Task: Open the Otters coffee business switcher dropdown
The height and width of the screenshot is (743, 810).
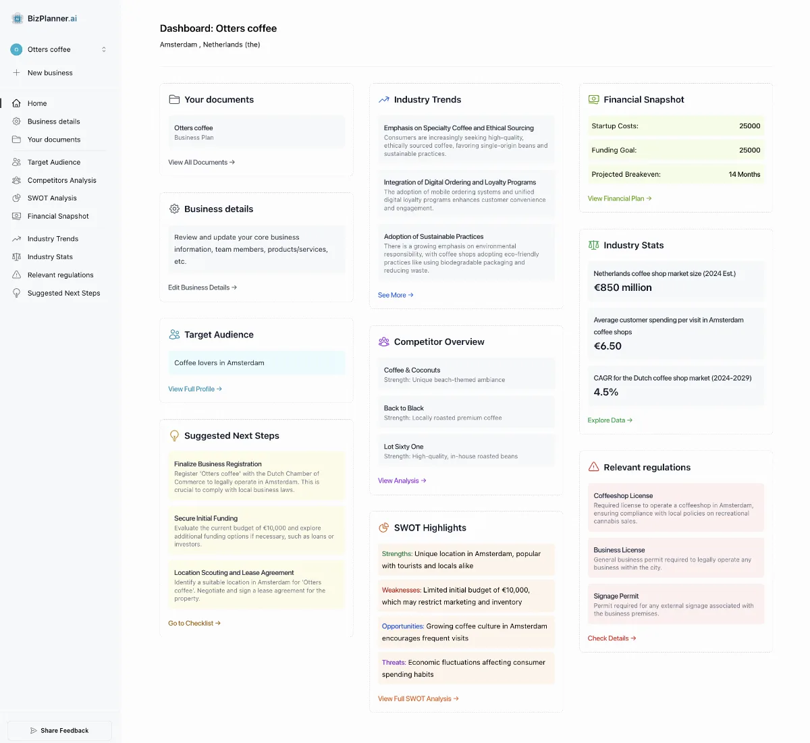Action: [x=59, y=49]
